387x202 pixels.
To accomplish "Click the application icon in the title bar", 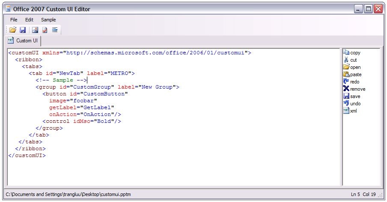I will pyautogui.click(x=9, y=9).
